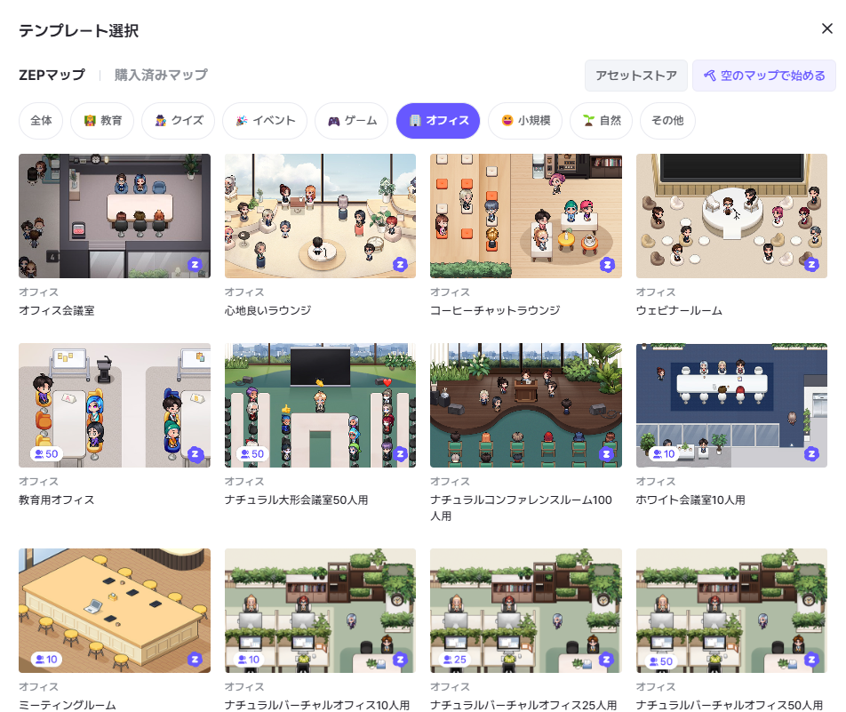This screenshot has width=846, height=712.
Task: Select the 小規模 category filter
Action: [525, 120]
